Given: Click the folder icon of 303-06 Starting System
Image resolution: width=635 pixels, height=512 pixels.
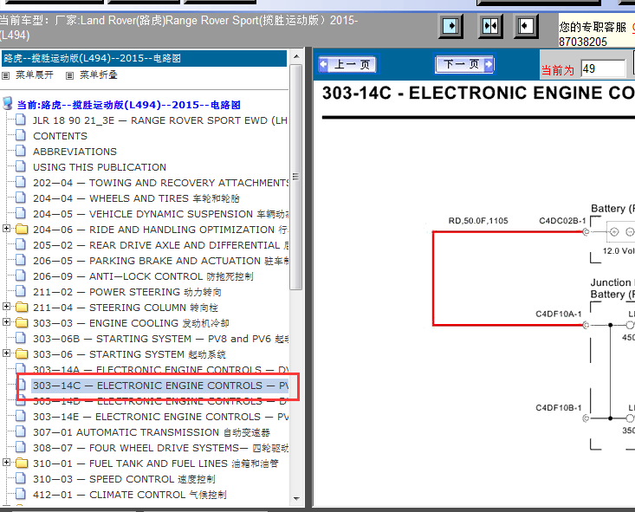Looking at the screenshot, I should 22,353.
